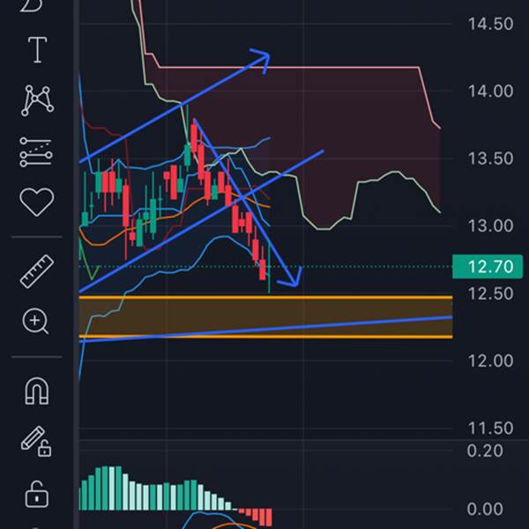Click the current price label 12.70

(x=488, y=267)
